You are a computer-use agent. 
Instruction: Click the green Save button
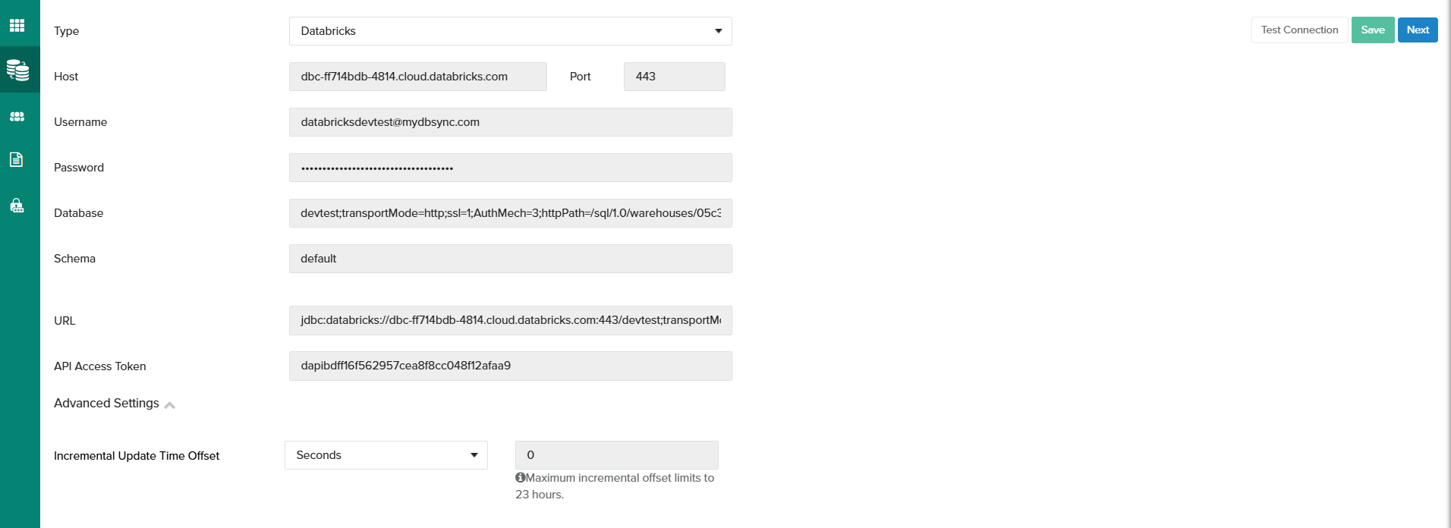point(1372,30)
